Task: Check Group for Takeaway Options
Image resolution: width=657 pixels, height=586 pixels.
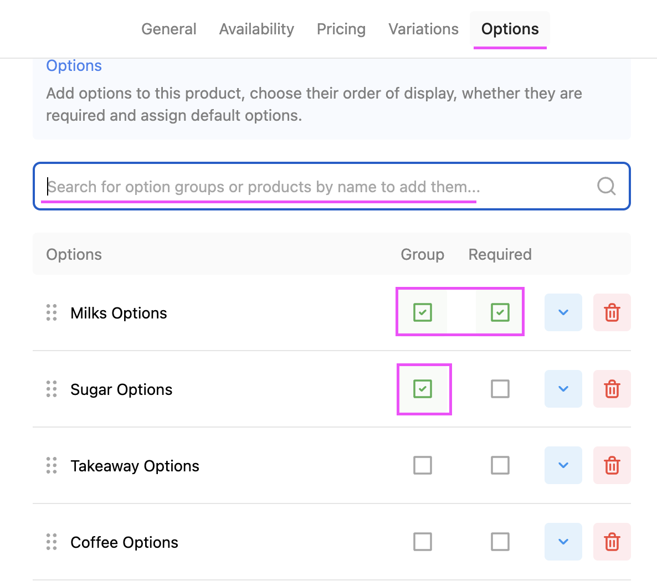Action: (423, 465)
